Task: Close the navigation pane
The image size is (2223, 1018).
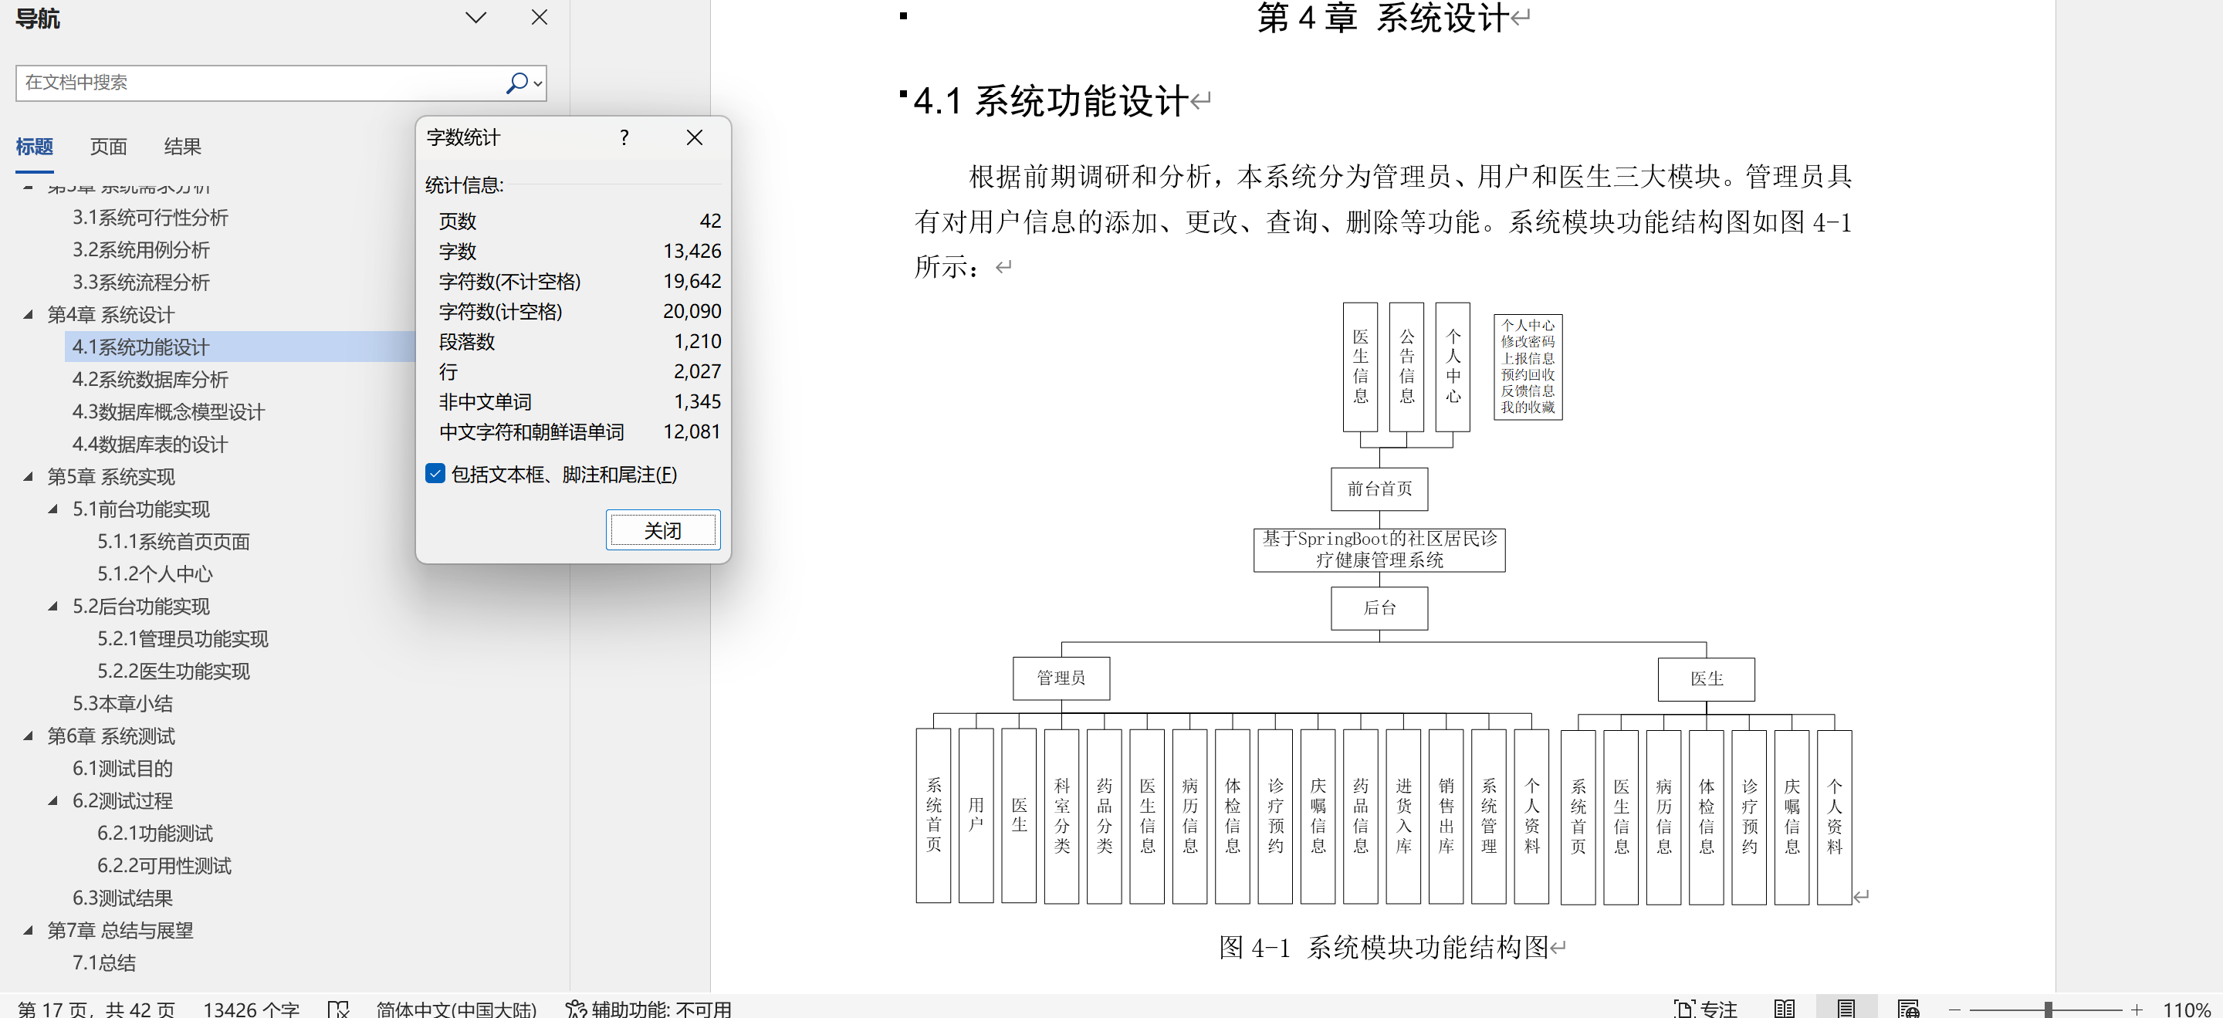Action: coord(540,17)
